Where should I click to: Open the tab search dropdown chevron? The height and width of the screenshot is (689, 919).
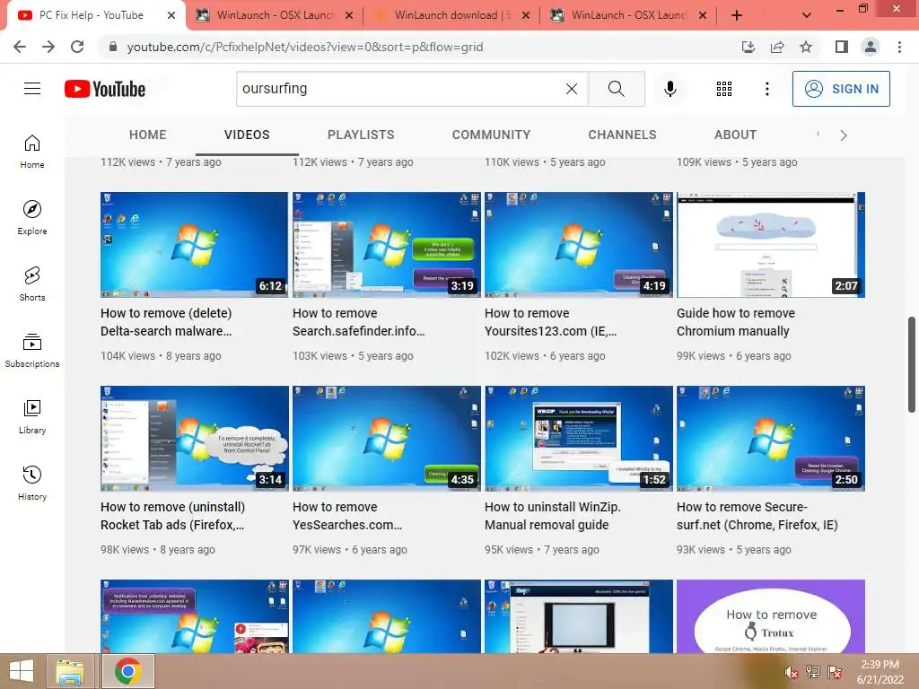tap(807, 15)
